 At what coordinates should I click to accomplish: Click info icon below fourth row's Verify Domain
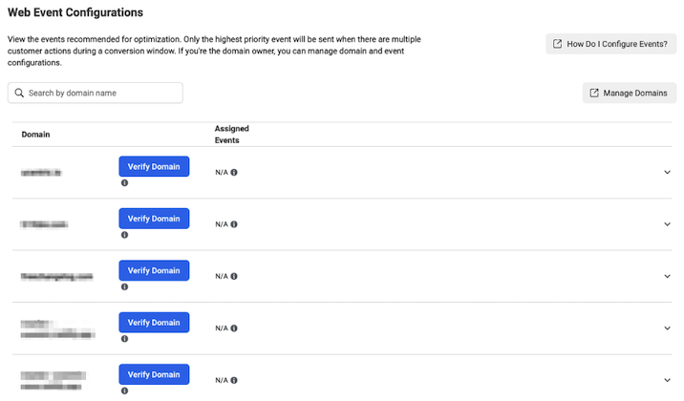[124, 338]
